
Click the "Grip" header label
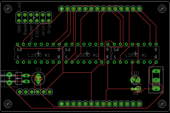tap(49, 29)
